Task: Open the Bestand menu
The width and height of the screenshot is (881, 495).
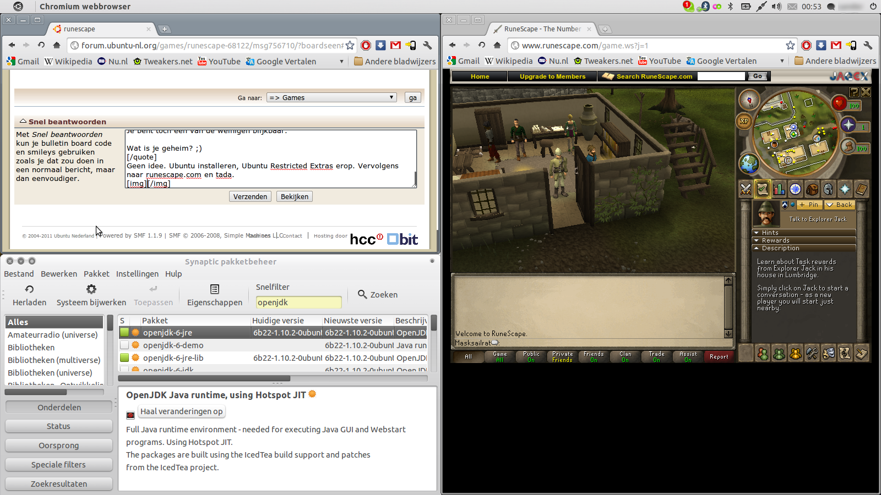Action: point(19,274)
